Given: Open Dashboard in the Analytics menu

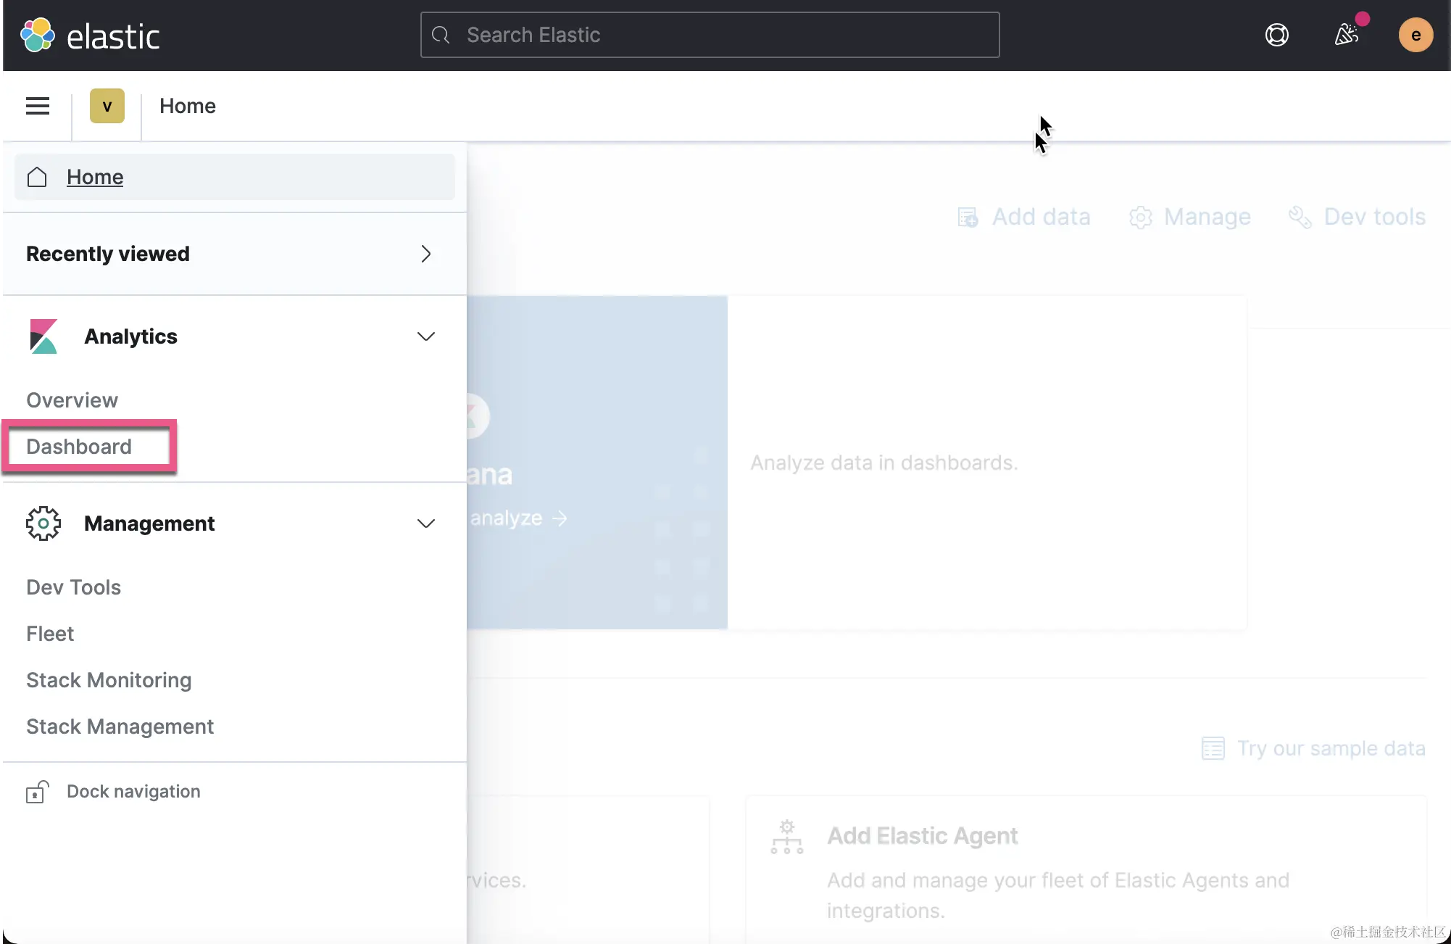Looking at the screenshot, I should tap(79, 447).
